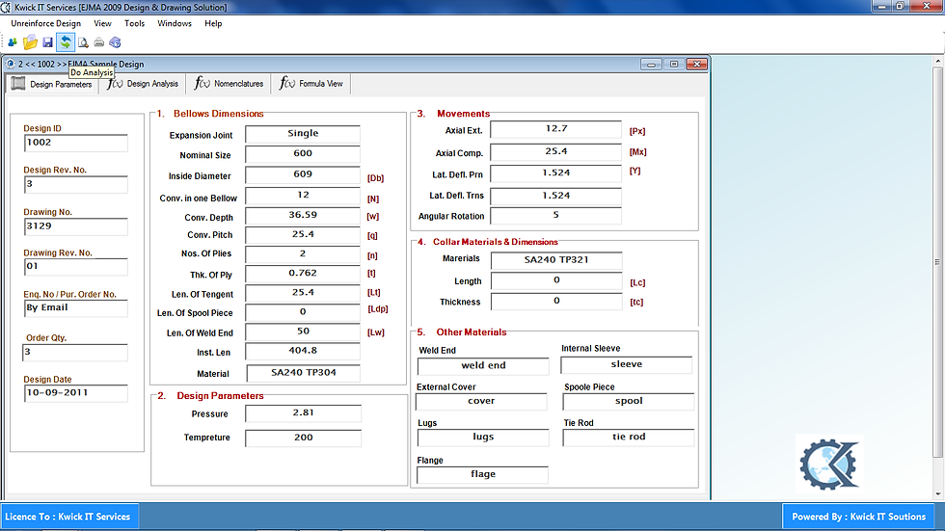The width and height of the screenshot is (945, 531).
Task: Click the Weld End material field
Action: click(x=483, y=366)
